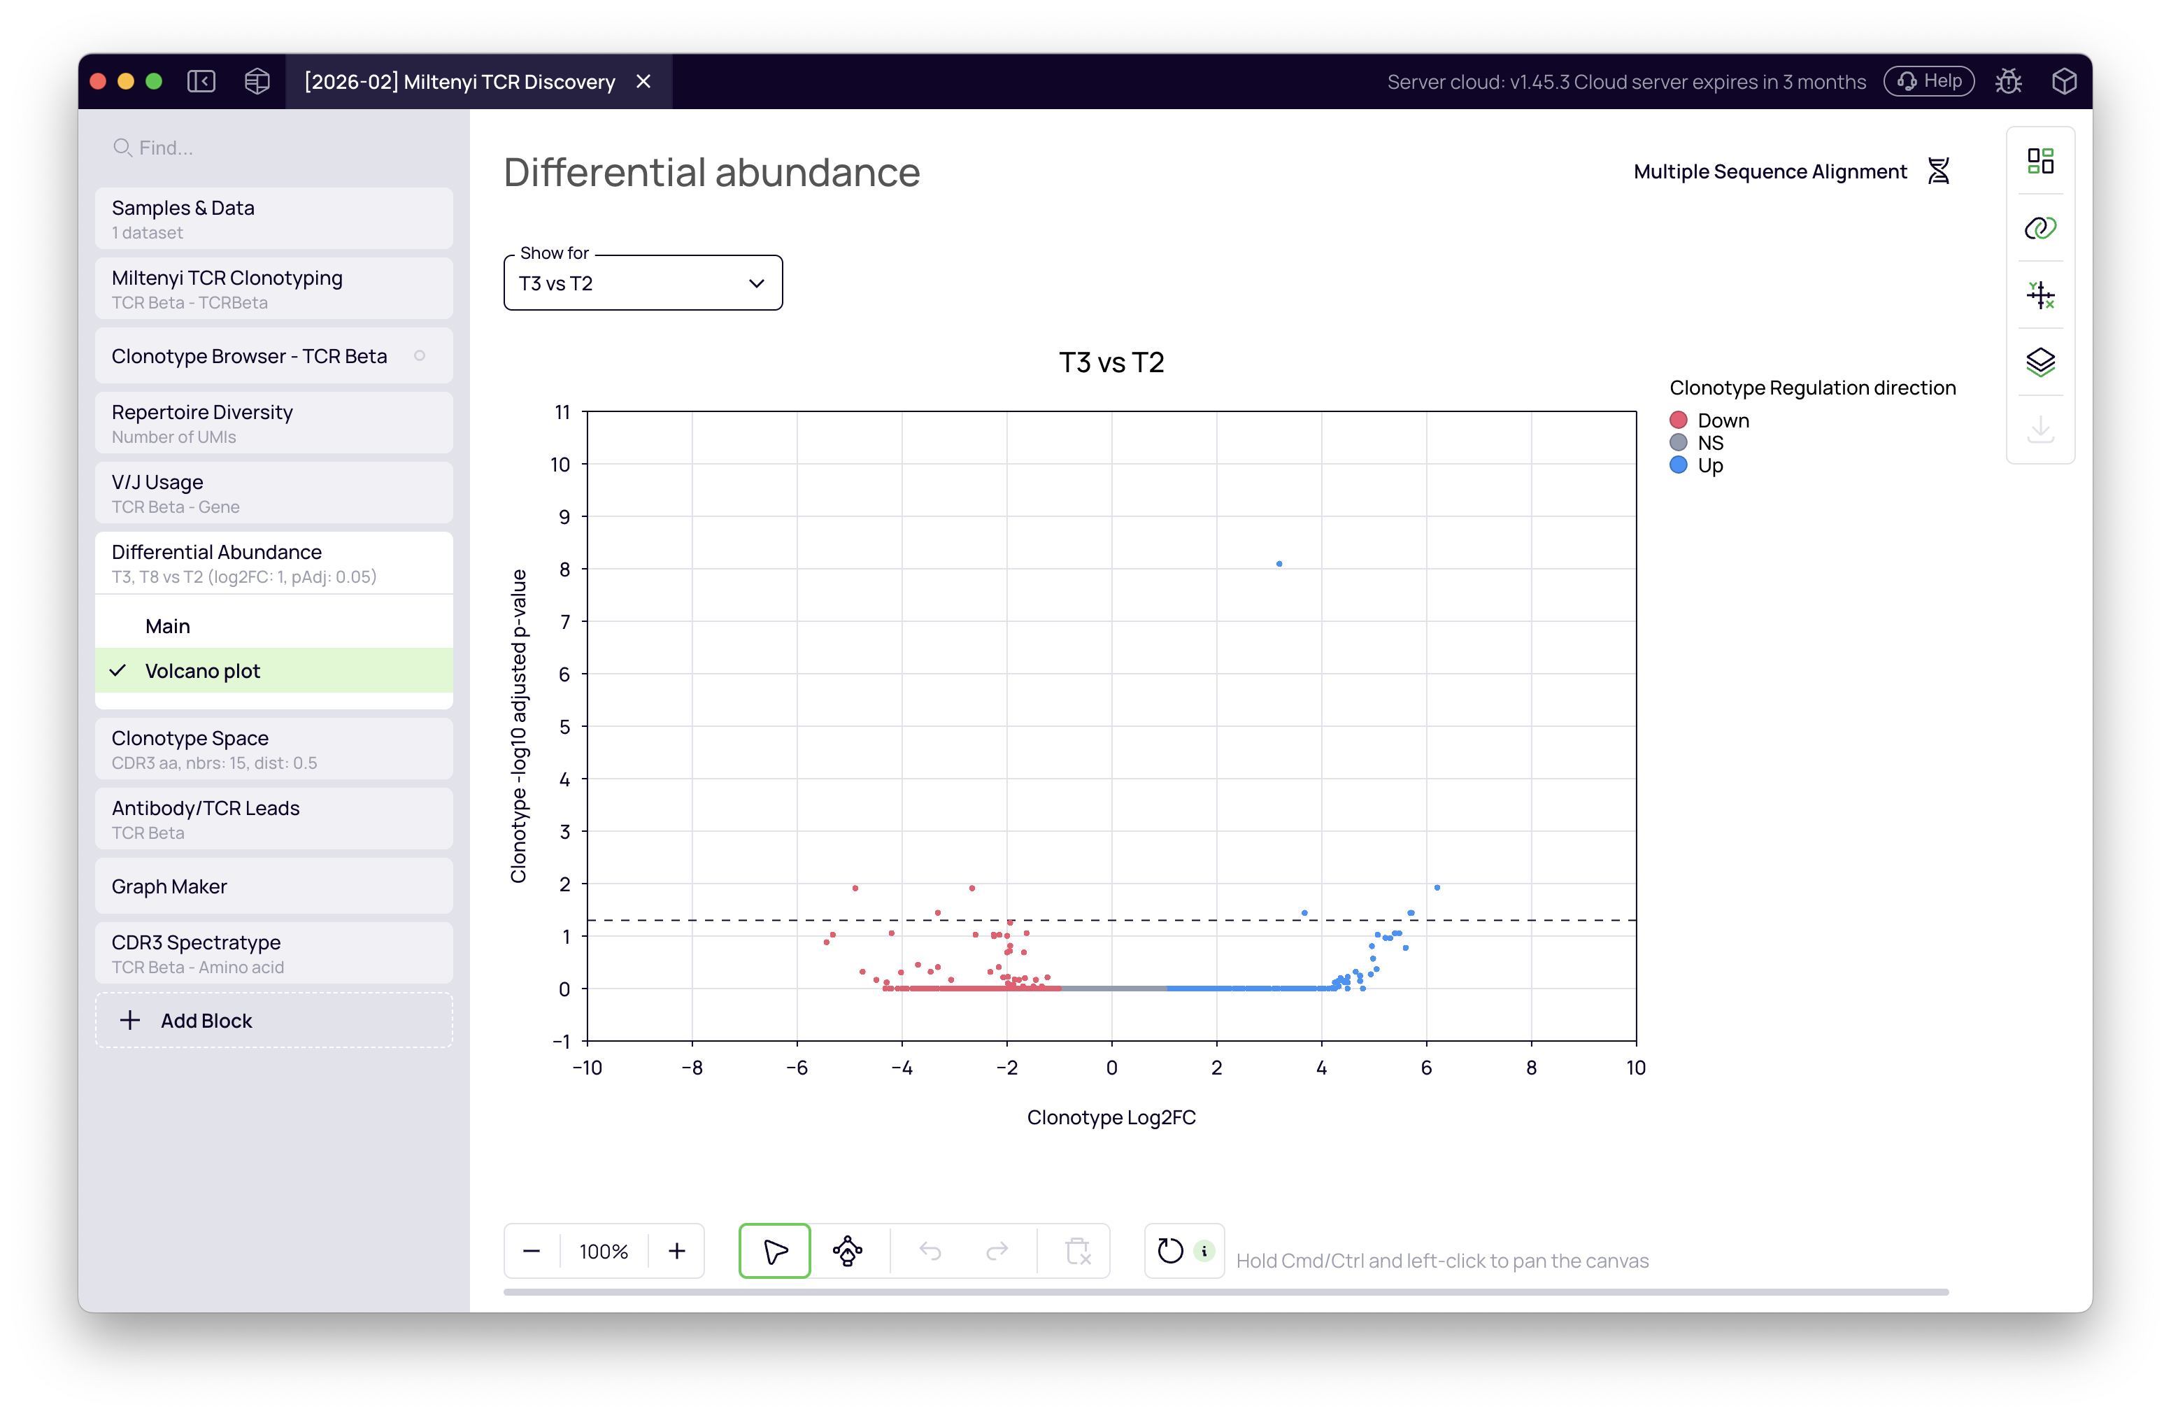
Task: Click the export/download icon in right sidebar
Action: click(x=2042, y=429)
